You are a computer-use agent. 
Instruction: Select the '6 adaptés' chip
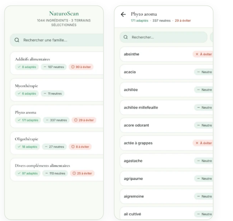(x=27, y=94)
